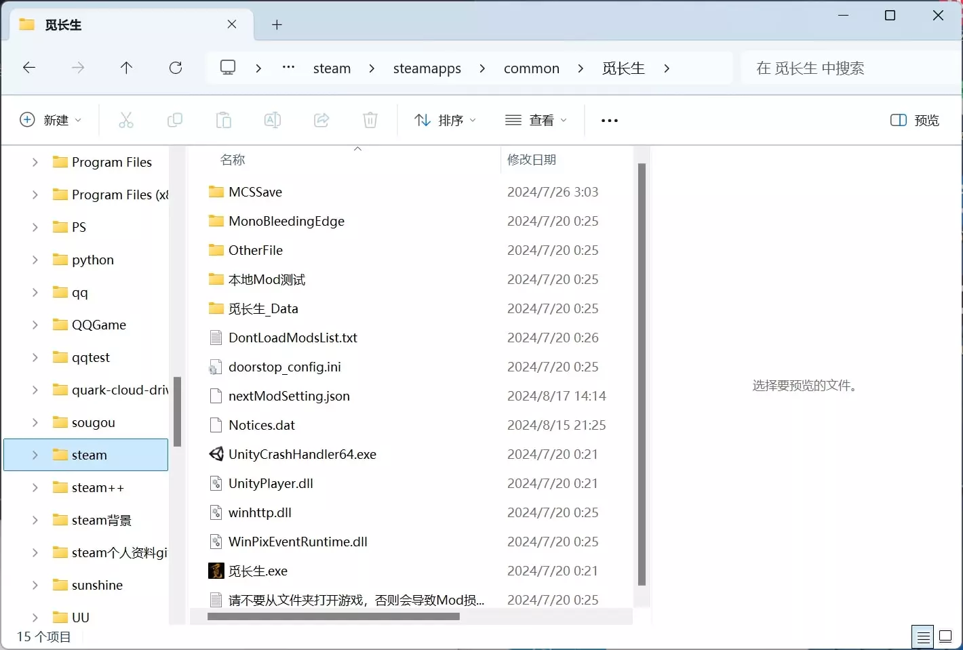Viewport: 963px width, 650px height.
Task: Switch to details view layout
Action: pos(923,637)
